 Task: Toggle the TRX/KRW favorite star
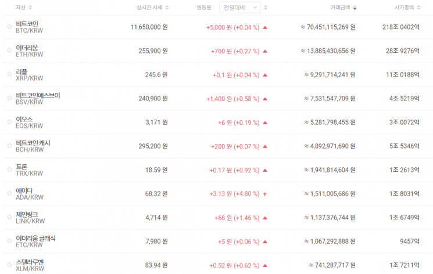[9, 169]
